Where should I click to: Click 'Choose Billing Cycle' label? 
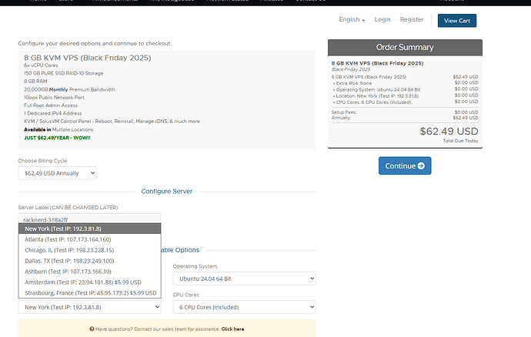click(x=42, y=161)
